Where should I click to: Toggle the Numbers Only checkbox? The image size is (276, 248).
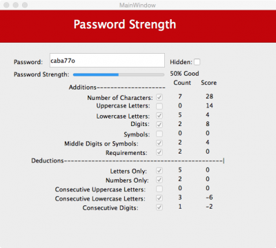[159, 180]
